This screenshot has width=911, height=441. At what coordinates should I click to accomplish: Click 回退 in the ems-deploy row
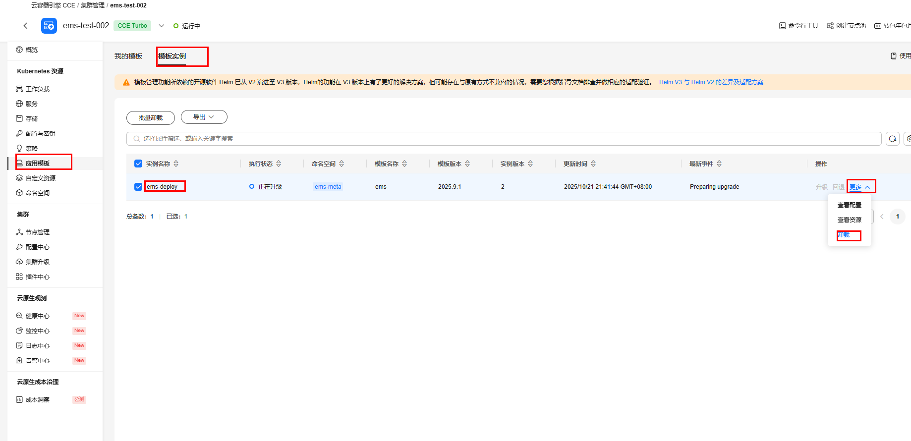click(838, 187)
